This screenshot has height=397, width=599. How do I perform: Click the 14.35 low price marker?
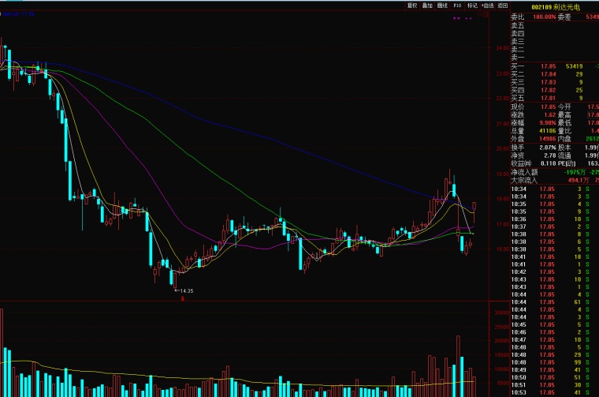point(183,290)
